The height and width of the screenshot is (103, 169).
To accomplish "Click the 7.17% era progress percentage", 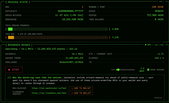I will point(115,37).
